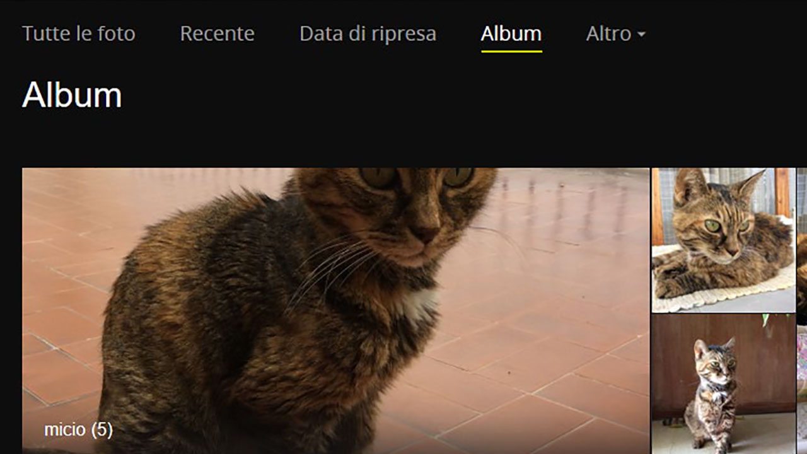This screenshot has width=807, height=454.
Task: Click the yellow underline beneath the Album tab
Action: click(x=511, y=51)
